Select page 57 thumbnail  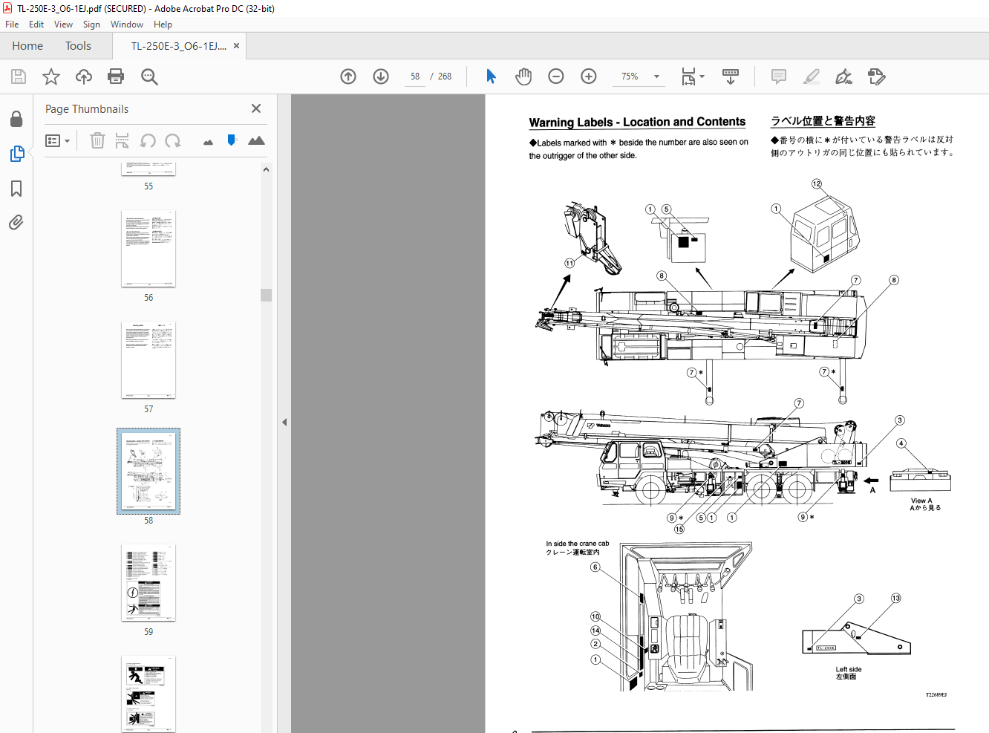(148, 360)
